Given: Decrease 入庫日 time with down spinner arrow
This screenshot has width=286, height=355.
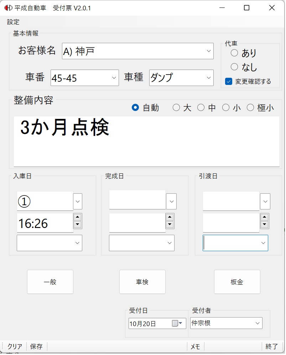Looking at the screenshot, I should point(77,225).
